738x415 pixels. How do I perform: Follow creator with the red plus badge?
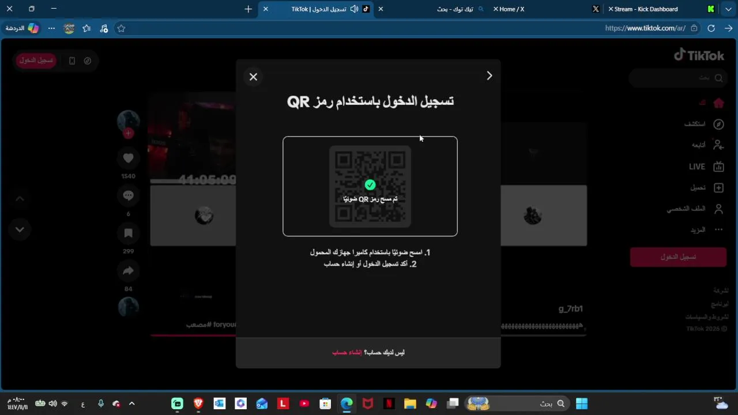point(128,133)
